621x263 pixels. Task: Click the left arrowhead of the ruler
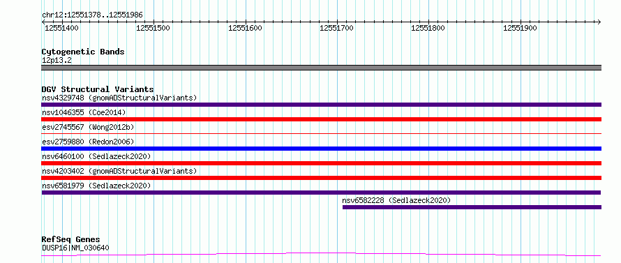[43, 22]
